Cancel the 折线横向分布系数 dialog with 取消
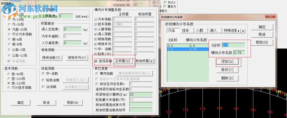Image resolution: width=287 pixels, height=118 pixels. click(x=262, y=35)
